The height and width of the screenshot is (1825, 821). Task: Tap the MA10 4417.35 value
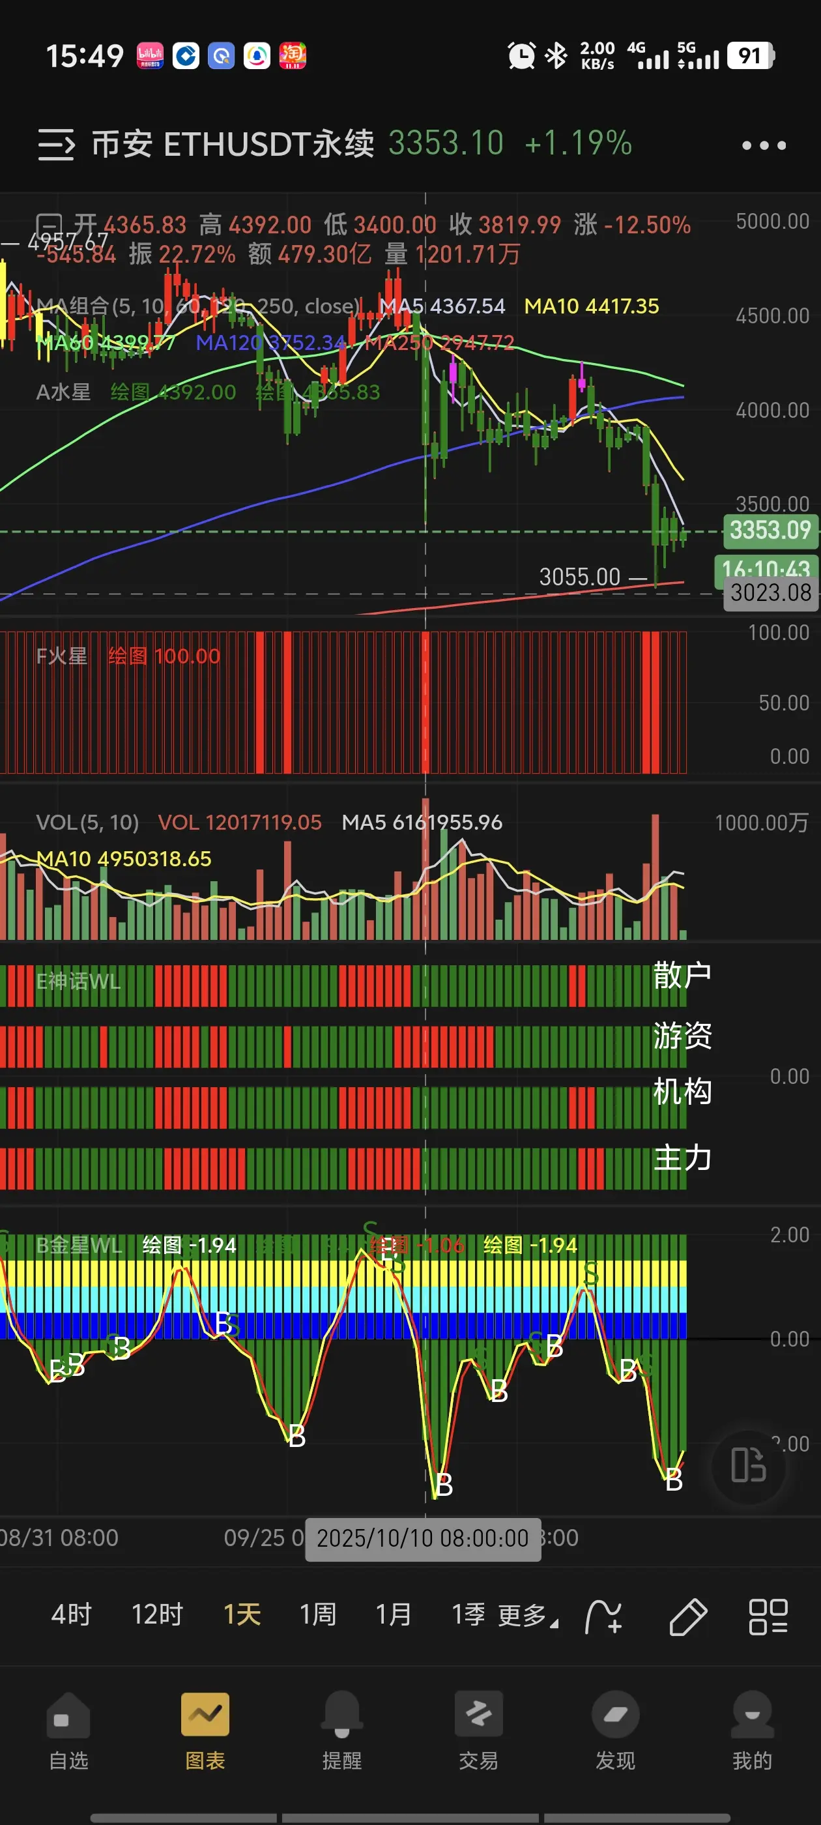tap(592, 306)
